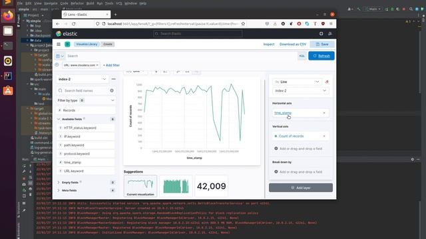
Task: Open the index-2 index pattern dropdown in left panel
Action: [x=82, y=79]
